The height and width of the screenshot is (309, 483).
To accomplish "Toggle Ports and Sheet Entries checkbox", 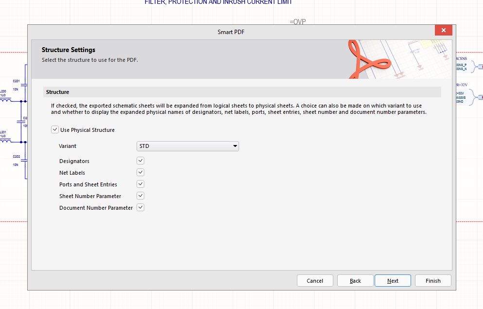I will tap(140, 184).
